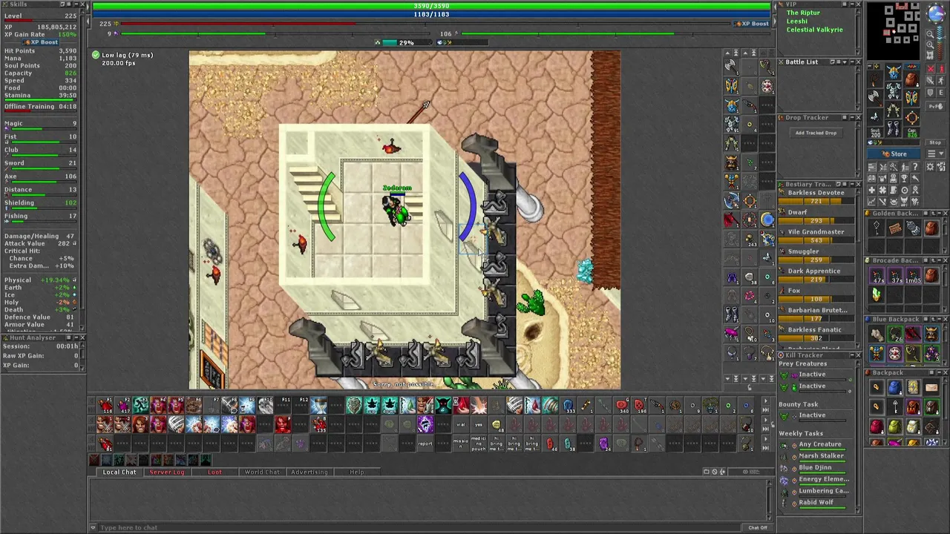Collapse the Brocade Backpack container
This screenshot has width=950, height=534.
pos(939,260)
